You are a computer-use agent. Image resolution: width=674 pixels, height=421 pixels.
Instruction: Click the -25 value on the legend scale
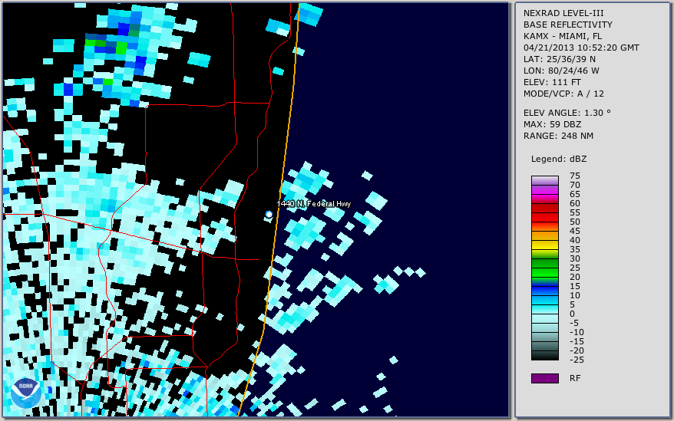577,360
